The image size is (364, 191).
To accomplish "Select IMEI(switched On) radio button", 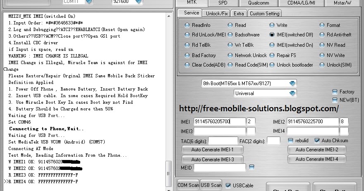I will coord(272,45).
